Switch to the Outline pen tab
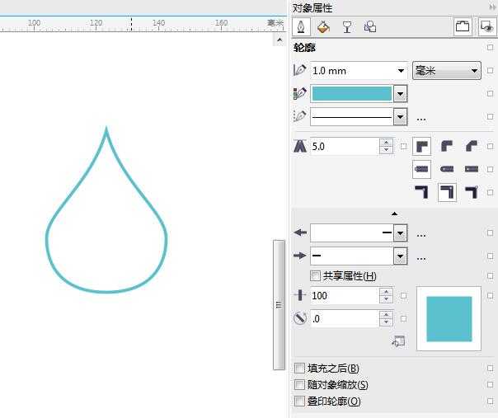This screenshot has height=418, width=498. (300, 27)
